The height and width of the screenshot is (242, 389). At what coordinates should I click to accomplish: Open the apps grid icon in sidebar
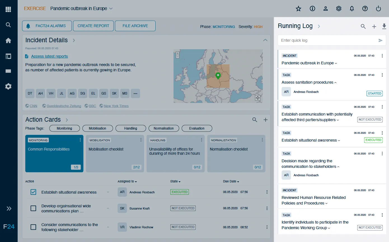click(8, 9)
